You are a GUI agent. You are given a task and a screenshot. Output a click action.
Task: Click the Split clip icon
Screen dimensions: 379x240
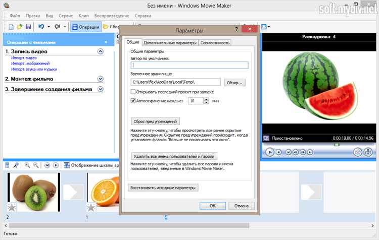pyautogui.click(x=358, y=152)
